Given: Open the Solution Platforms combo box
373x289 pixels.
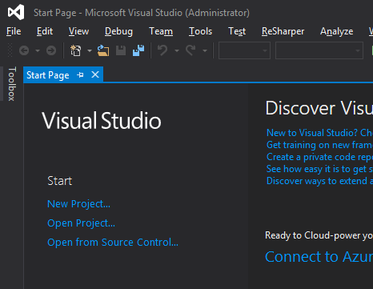Looking at the screenshot, I should tap(319, 50).
